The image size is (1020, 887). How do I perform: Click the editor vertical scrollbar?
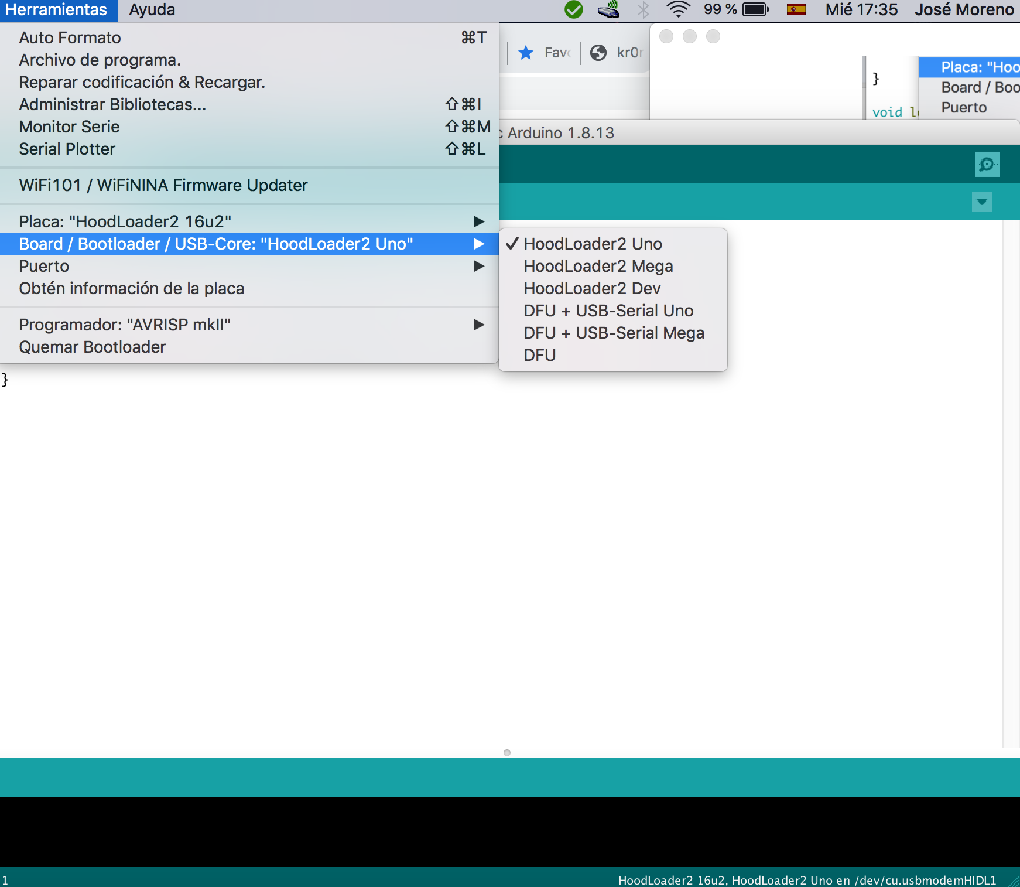tap(1011, 483)
